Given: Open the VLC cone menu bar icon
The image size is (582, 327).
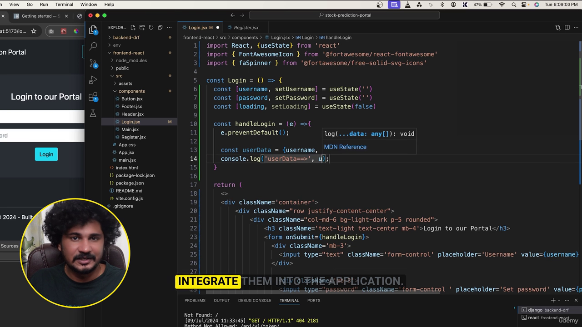Looking at the screenshot, I should pos(407,5).
